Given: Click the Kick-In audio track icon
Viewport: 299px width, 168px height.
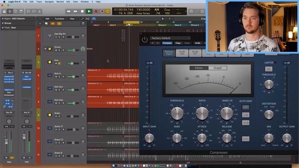Looking at the screenshot, I should [50, 75].
